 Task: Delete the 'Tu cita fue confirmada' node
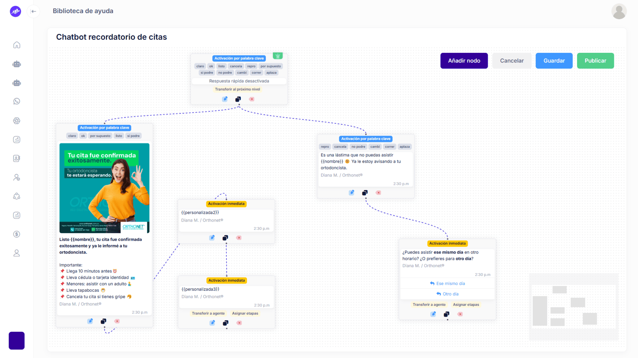point(117,321)
